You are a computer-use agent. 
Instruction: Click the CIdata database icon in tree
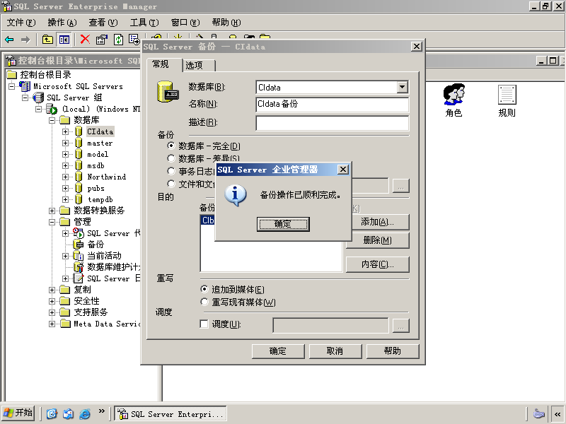(x=79, y=131)
